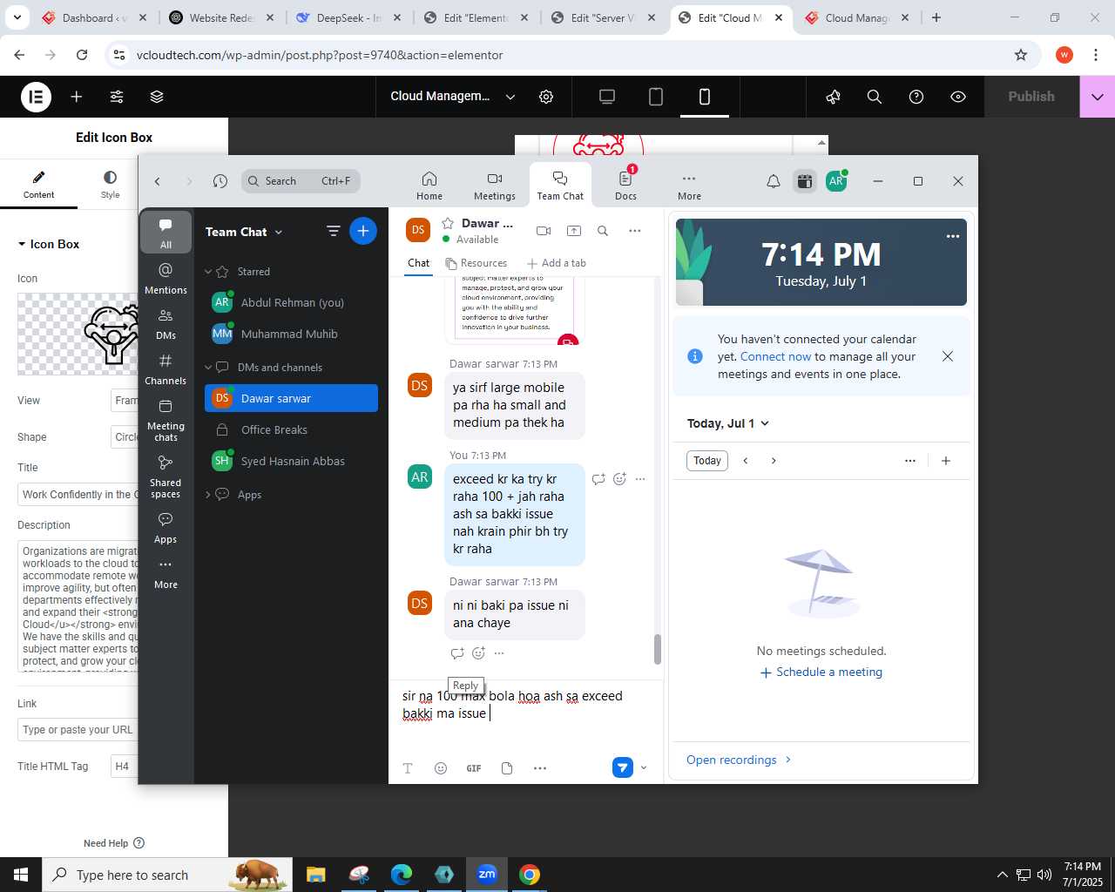Click the attach file icon
1115x892 pixels.
tap(507, 768)
